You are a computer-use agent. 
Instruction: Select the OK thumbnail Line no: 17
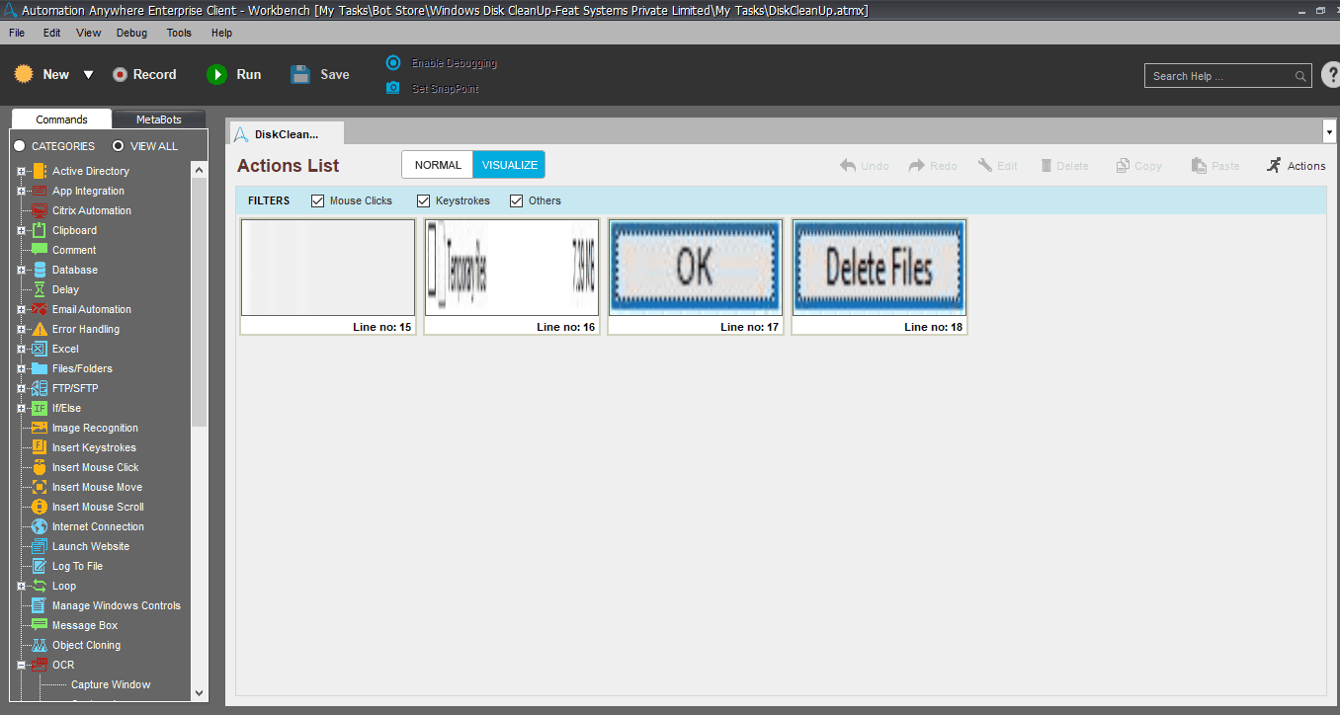[695, 278]
